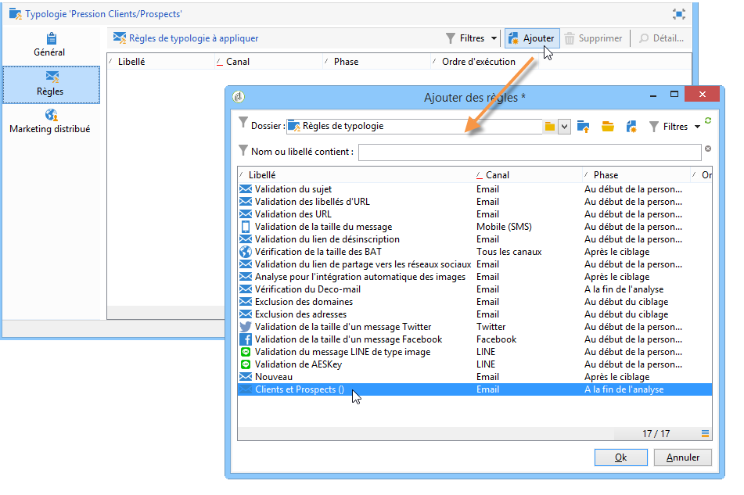The image size is (744, 495).
Task: Open the Général tab
Action: [49, 45]
